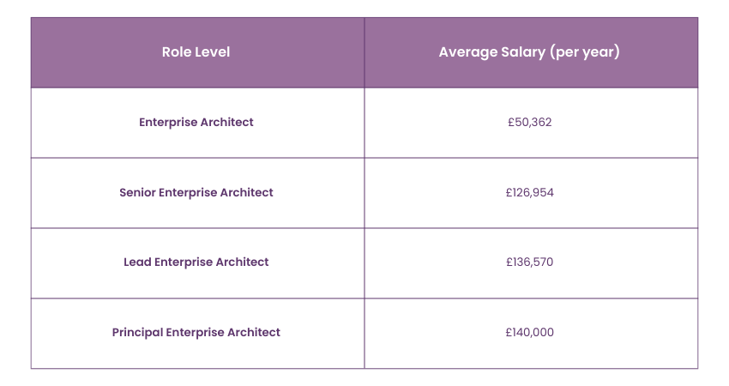Click the word "Lead" in the table
Screen dimensions: 729x386
click(137, 262)
